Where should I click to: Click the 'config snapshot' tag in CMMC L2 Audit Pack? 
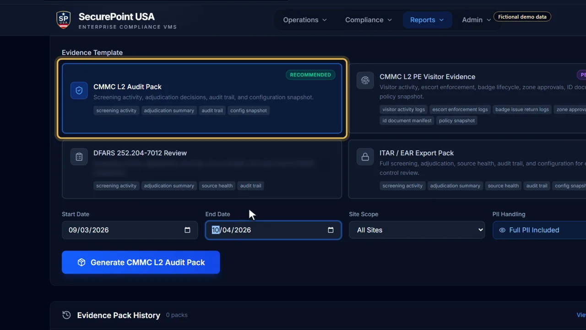tap(249, 110)
